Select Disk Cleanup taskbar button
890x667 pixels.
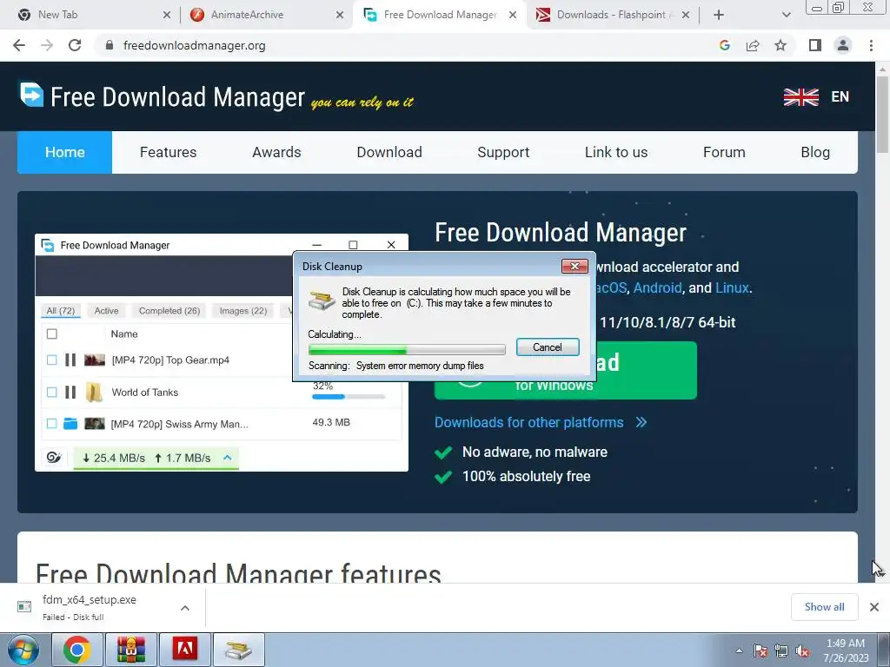pos(238,650)
